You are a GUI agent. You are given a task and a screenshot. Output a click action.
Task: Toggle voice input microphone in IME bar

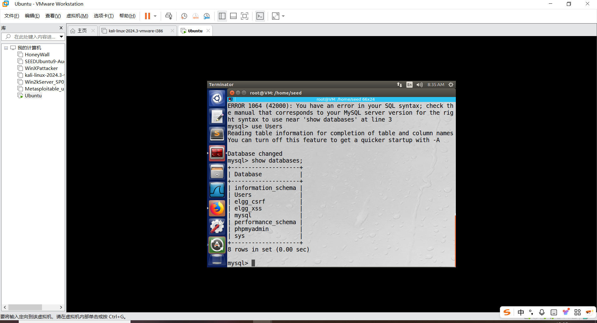tap(542, 312)
